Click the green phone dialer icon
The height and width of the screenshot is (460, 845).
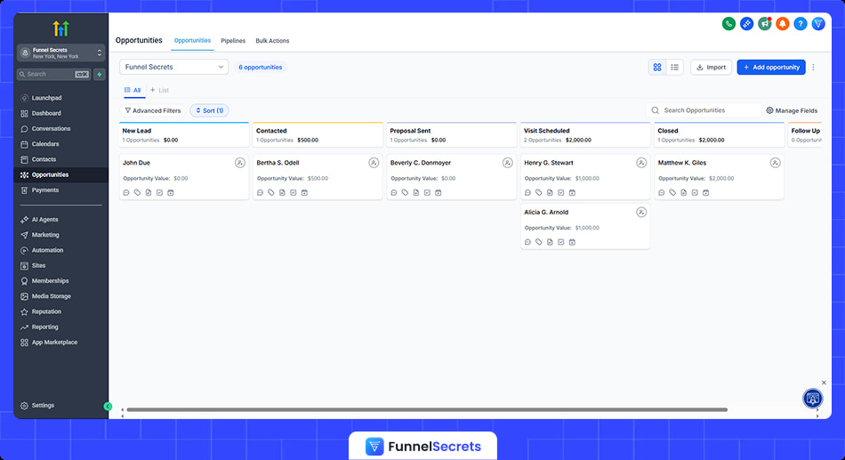[x=728, y=24]
